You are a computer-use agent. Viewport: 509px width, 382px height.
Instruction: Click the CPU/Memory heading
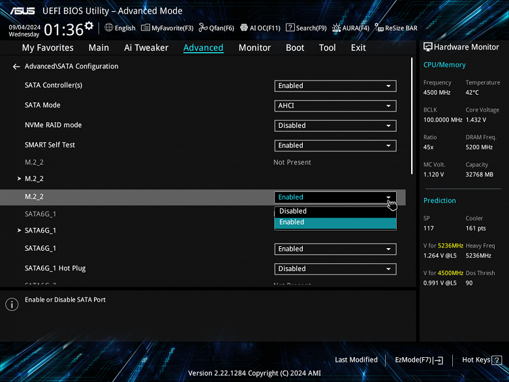point(444,65)
